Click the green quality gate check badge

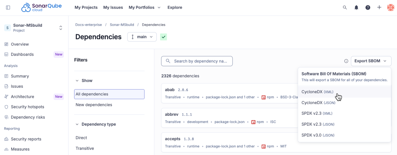(x=164, y=37)
